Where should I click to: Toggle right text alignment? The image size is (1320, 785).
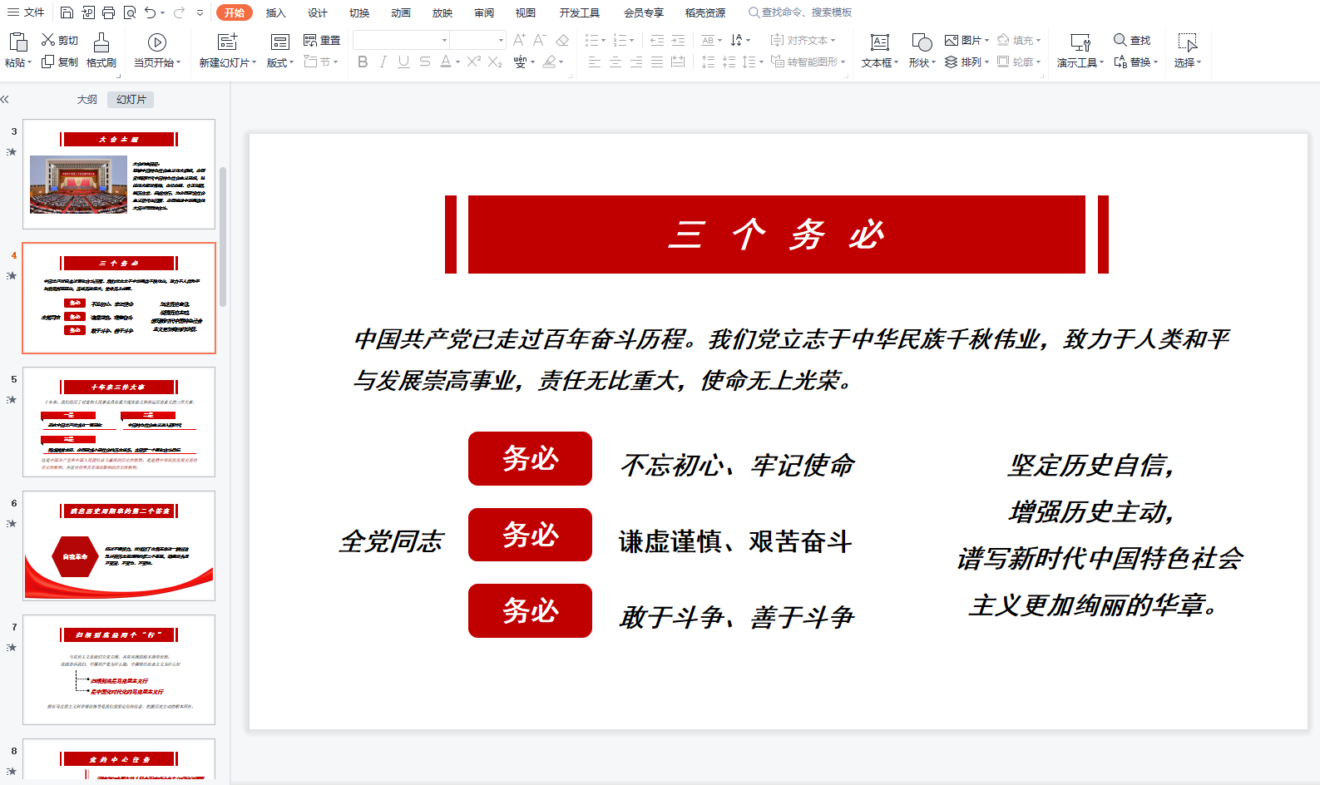coord(636,62)
